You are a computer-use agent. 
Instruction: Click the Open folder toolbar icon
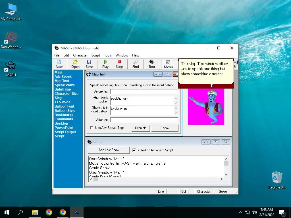pyautogui.click(x=75, y=64)
